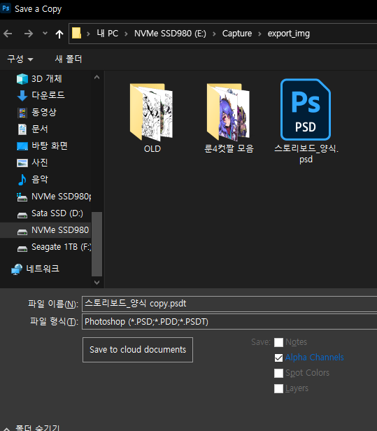Open 다운로드 downloads in the sidebar
This screenshot has width=377, height=431.
pos(48,95)
